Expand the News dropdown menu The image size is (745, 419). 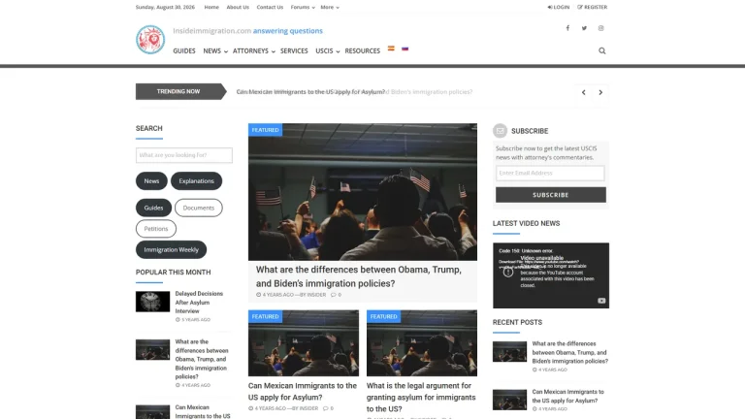215,50
